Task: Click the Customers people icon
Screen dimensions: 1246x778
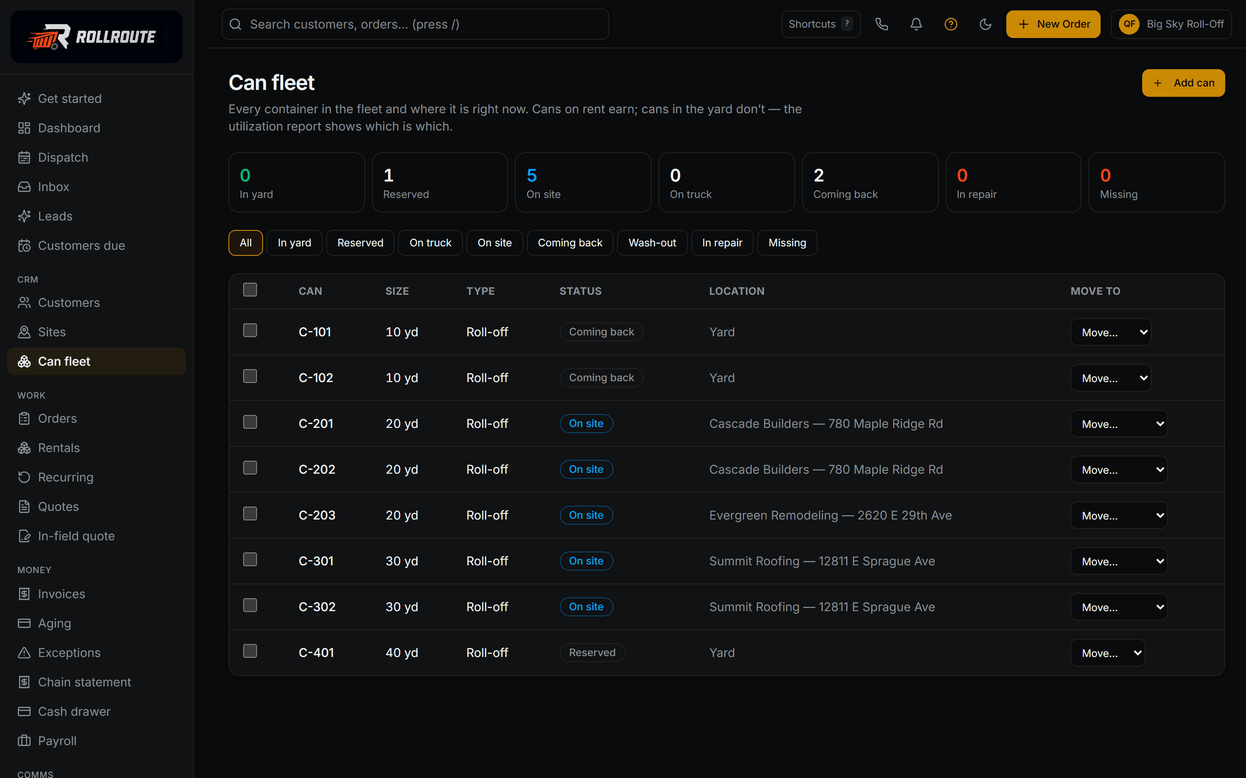Action: [24, 302]
